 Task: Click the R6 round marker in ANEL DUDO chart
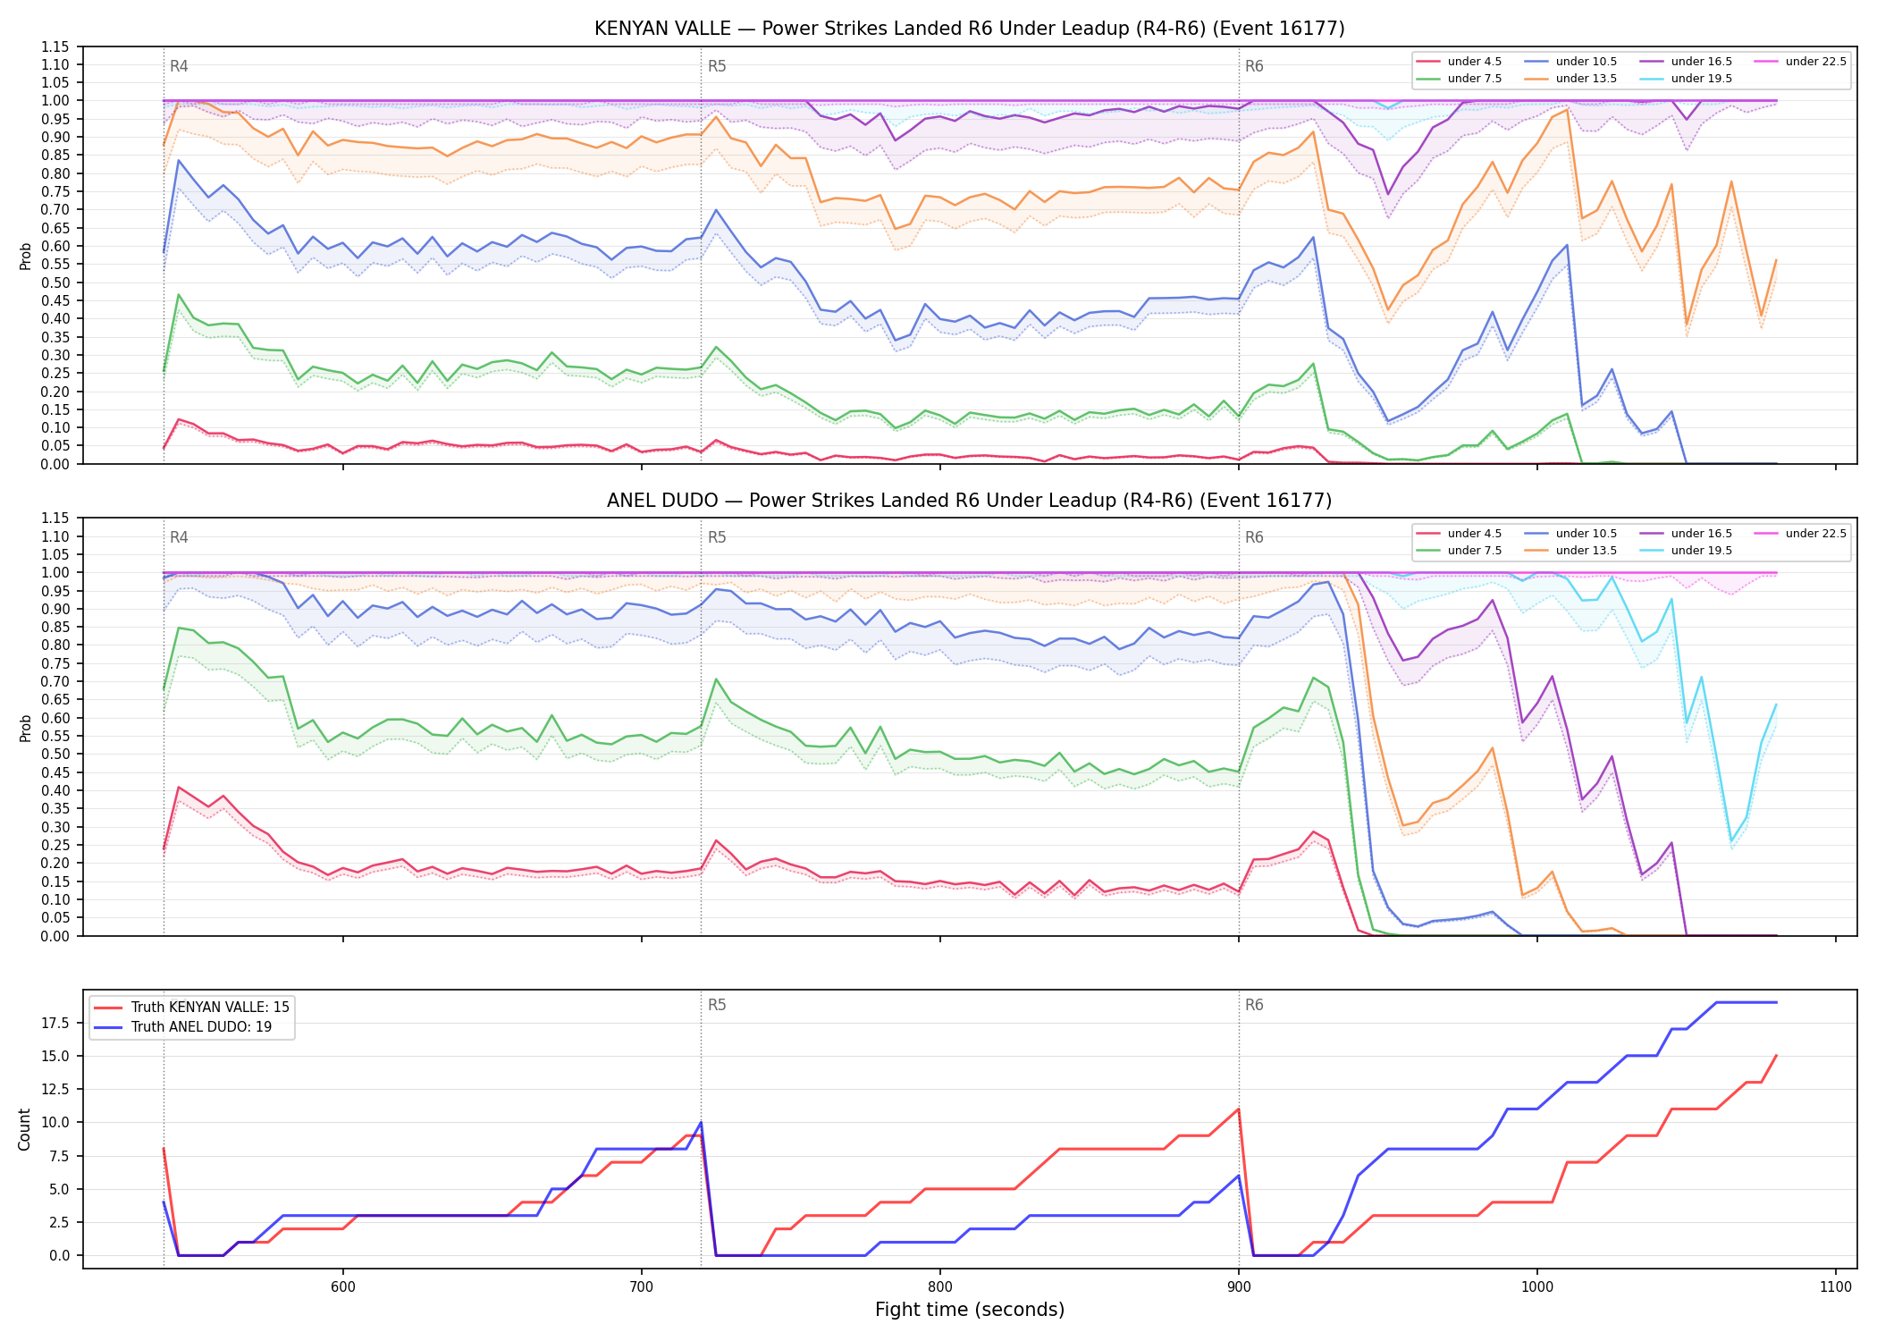1254,537
